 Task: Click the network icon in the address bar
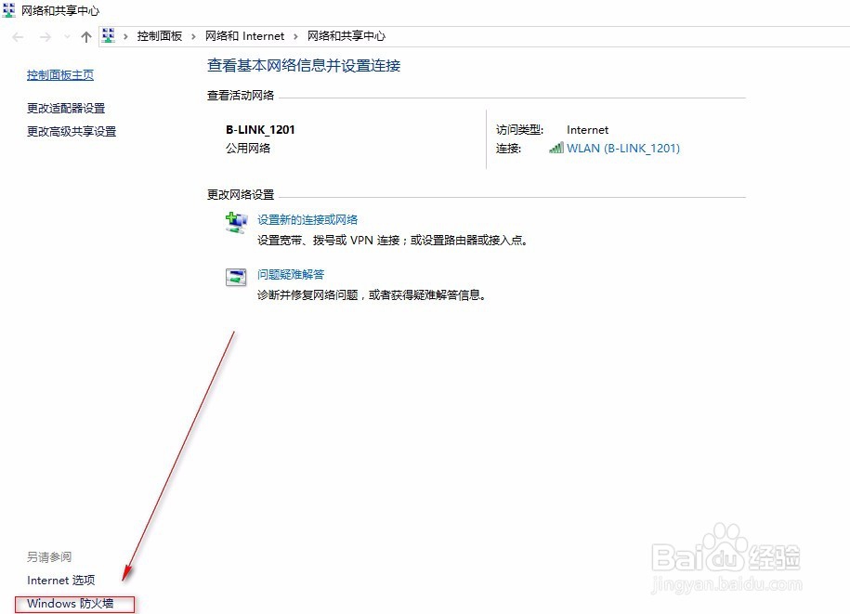(109, 35)
